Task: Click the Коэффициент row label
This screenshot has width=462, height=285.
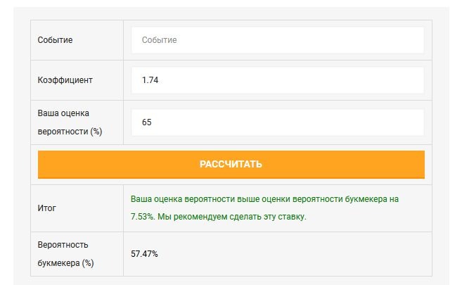Action: click(65, 80)
